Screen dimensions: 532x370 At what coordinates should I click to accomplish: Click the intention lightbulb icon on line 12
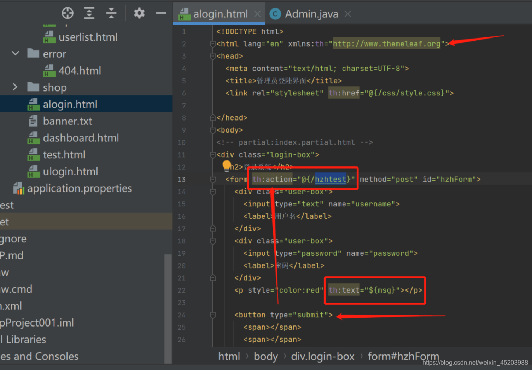227,166
